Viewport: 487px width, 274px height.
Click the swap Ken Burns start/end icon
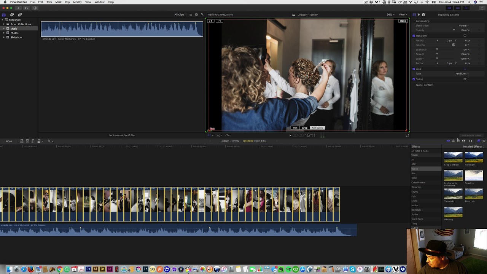[211, 21]
